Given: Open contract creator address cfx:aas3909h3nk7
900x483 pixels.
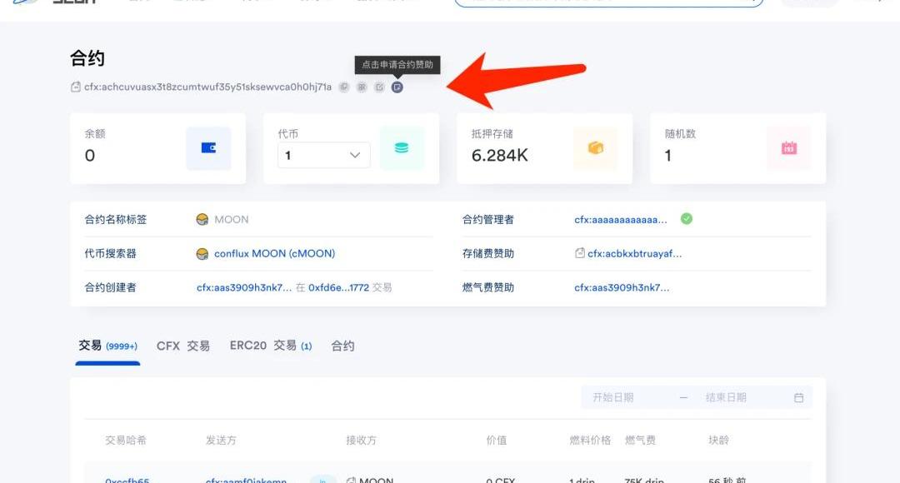Looking at the screenshot, I should pos(244,287).
